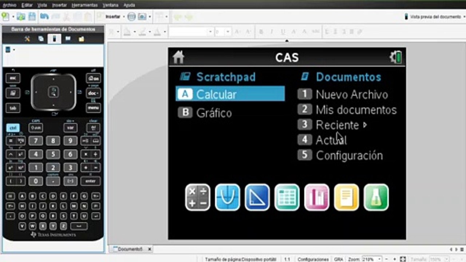466x262 pixels.
Task: Open the Insertar menu in the menu bar
Action: click(59, 5)
